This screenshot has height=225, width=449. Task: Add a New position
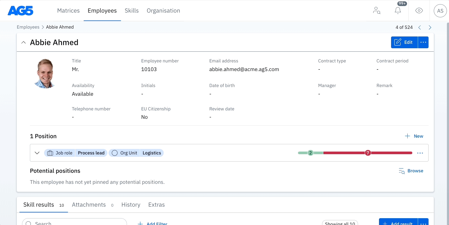pos(414,136)
